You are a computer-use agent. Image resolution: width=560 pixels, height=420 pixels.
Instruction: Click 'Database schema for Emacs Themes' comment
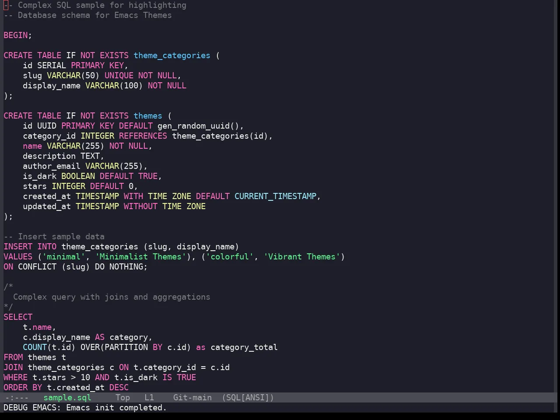point(87,15)
